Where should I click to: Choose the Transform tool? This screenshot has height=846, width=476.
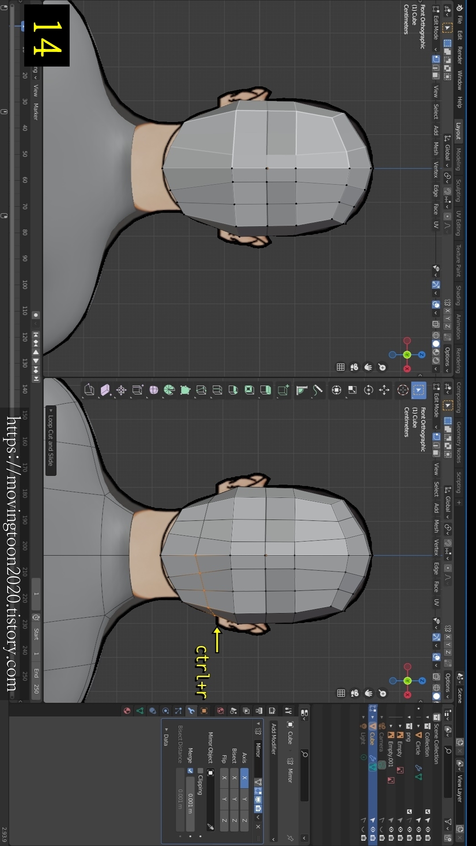click(x=336, y=390)
